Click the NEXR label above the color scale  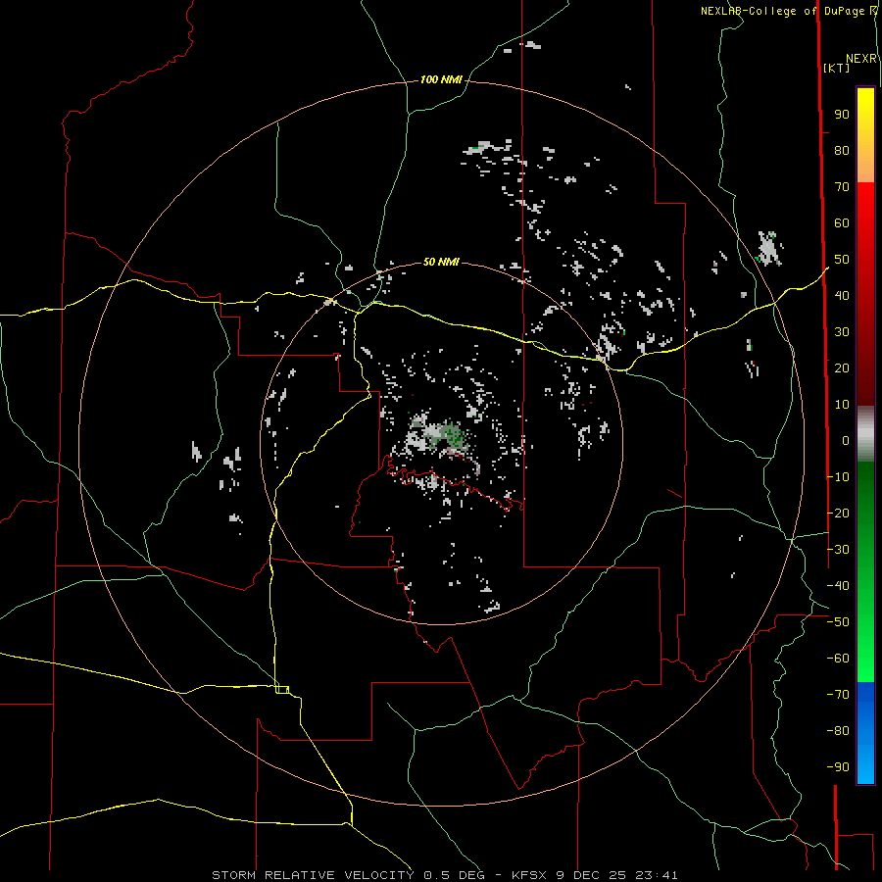(x=861, y=59)
